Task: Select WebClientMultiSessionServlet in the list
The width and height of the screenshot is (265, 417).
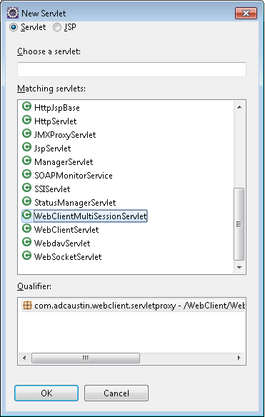Action: tap(91, 216)
